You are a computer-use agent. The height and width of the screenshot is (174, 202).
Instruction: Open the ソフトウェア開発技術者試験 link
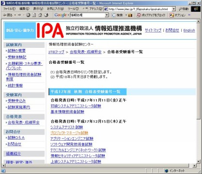click(72, 145)
